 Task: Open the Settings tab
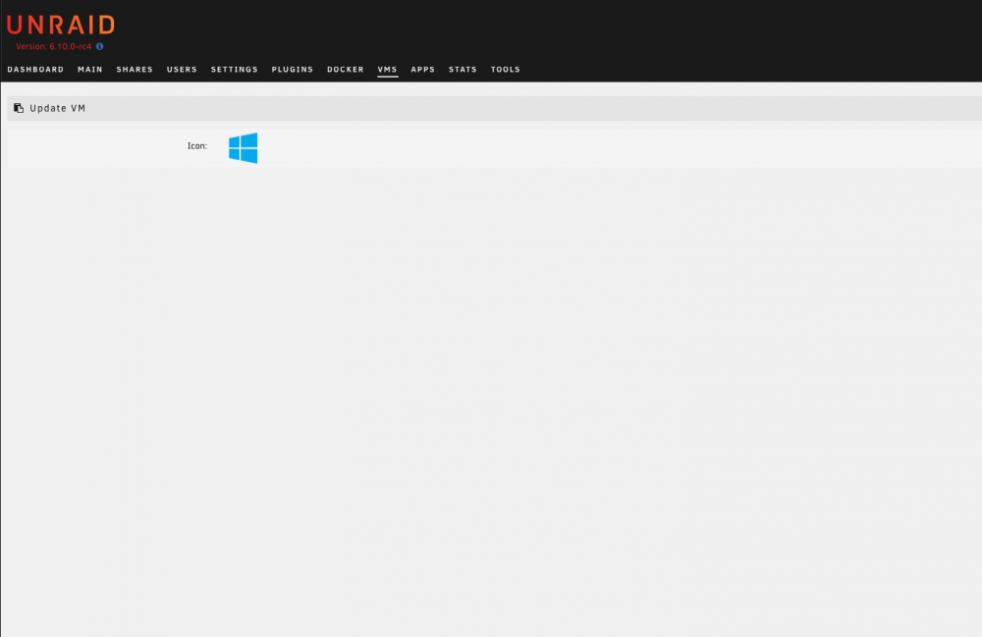(x=235, y=70)
